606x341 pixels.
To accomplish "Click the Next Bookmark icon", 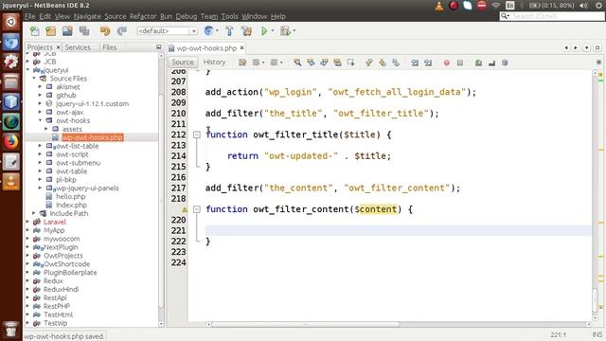I will [x=383, y=63].
